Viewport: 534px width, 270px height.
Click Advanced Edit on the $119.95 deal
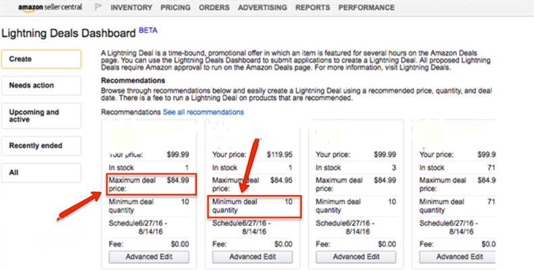click(x=252, y=256)
